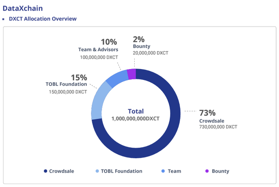279x187 pixels.
Task: Click the 10% percentage label
Action: 109,42
